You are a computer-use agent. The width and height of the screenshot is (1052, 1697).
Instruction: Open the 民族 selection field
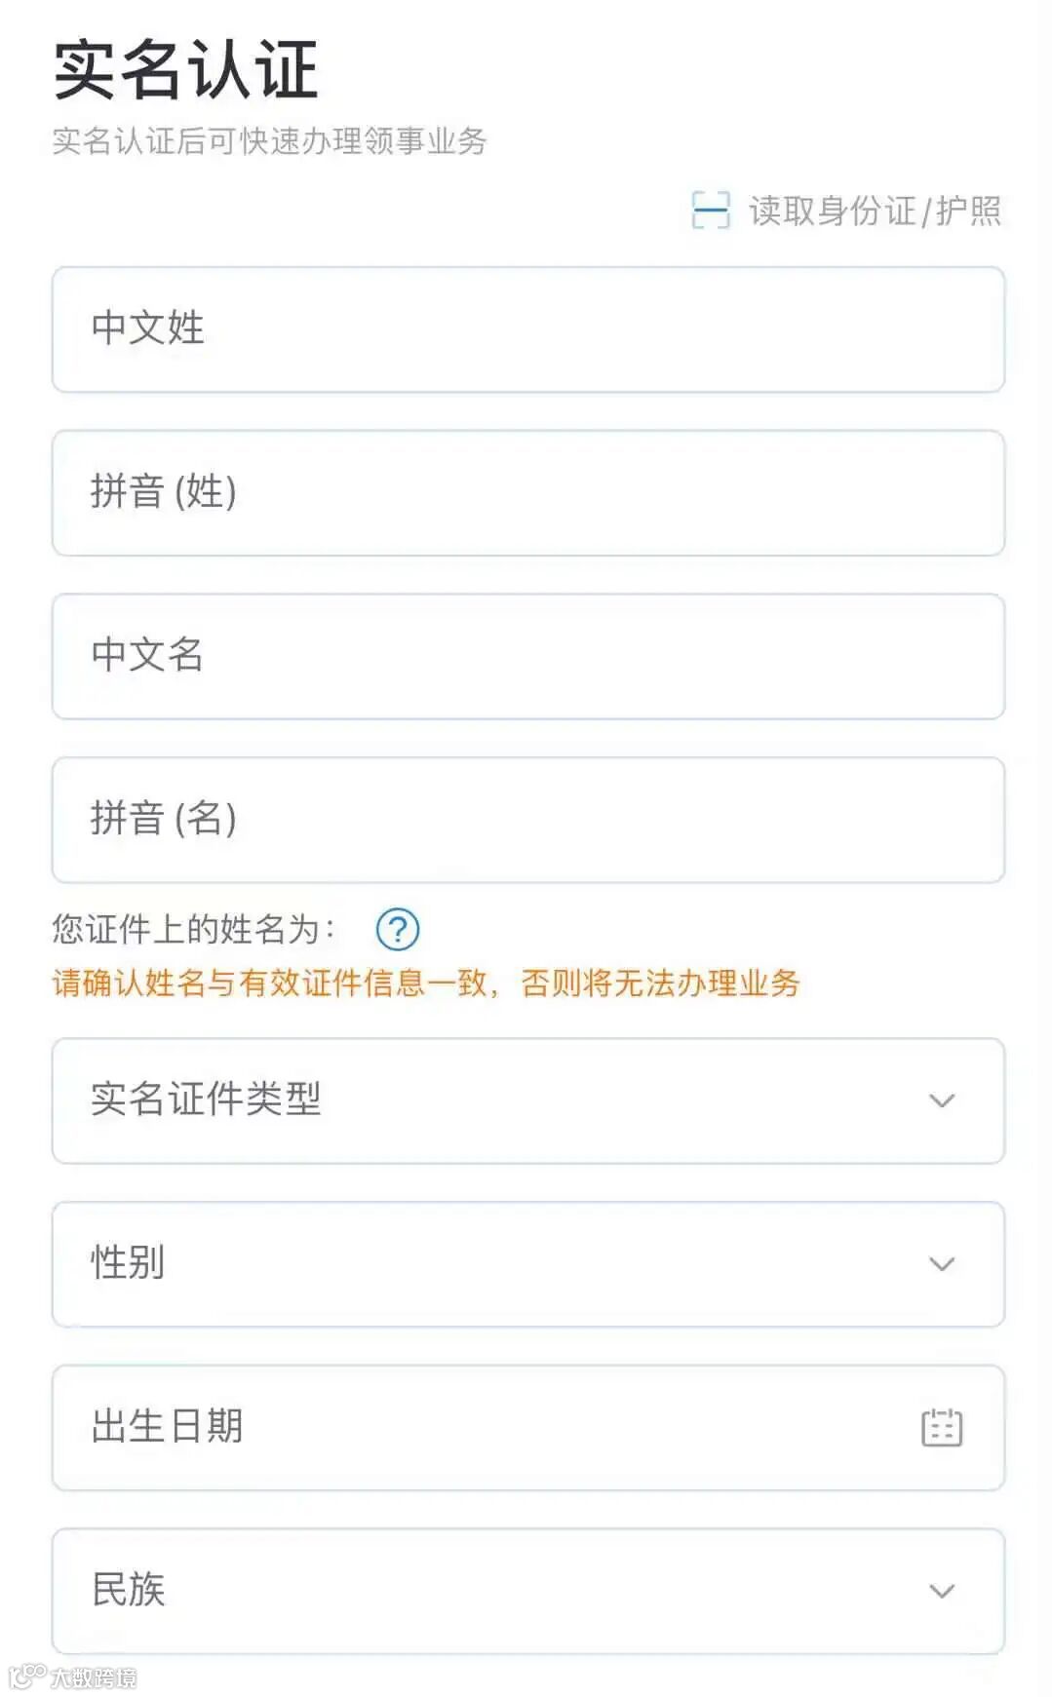tap(528, 1591)
